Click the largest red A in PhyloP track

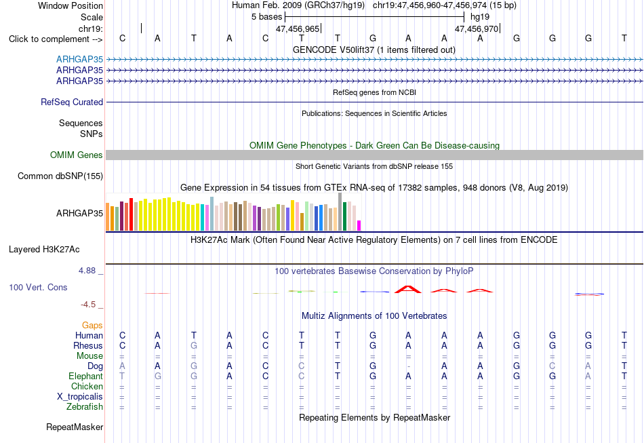click(x=408, y=289)
